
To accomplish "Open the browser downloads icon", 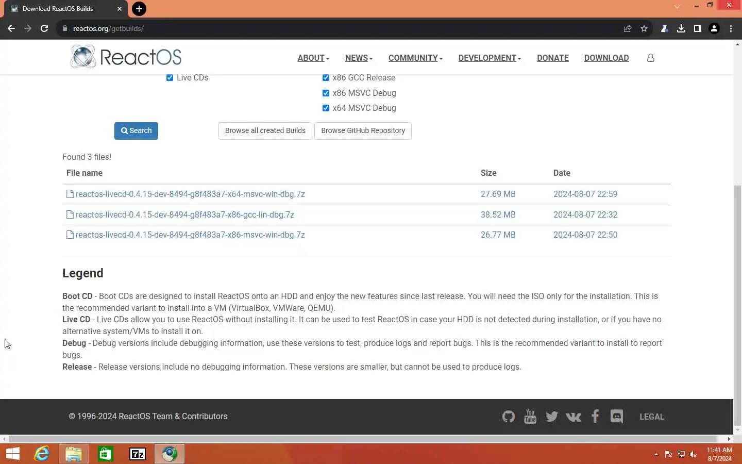I will point(681,28).
